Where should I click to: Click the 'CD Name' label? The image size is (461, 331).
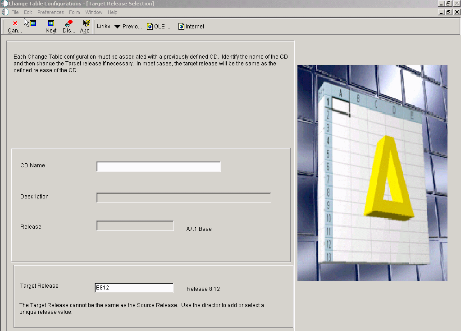coord(32,165)
